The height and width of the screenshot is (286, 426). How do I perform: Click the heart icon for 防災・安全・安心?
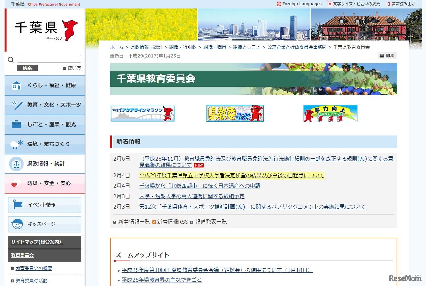[16, 183]
